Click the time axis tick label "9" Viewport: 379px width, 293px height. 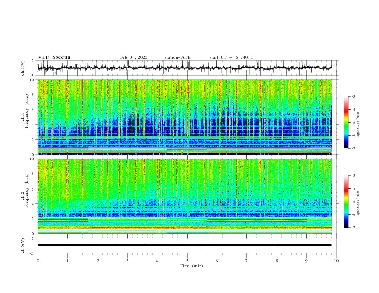pyautogui.click(x=306, y=261)
